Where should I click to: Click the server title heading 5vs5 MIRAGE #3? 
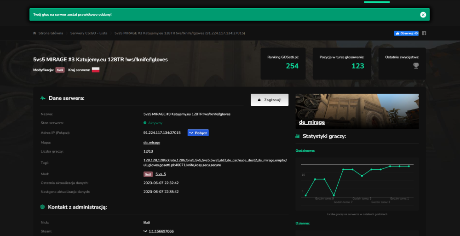click(100, 60)
